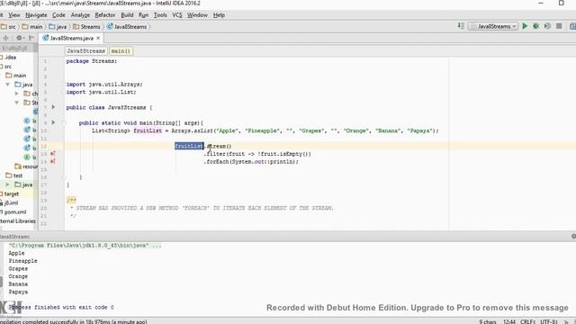Collapse the java folder under main

point(8,85)
